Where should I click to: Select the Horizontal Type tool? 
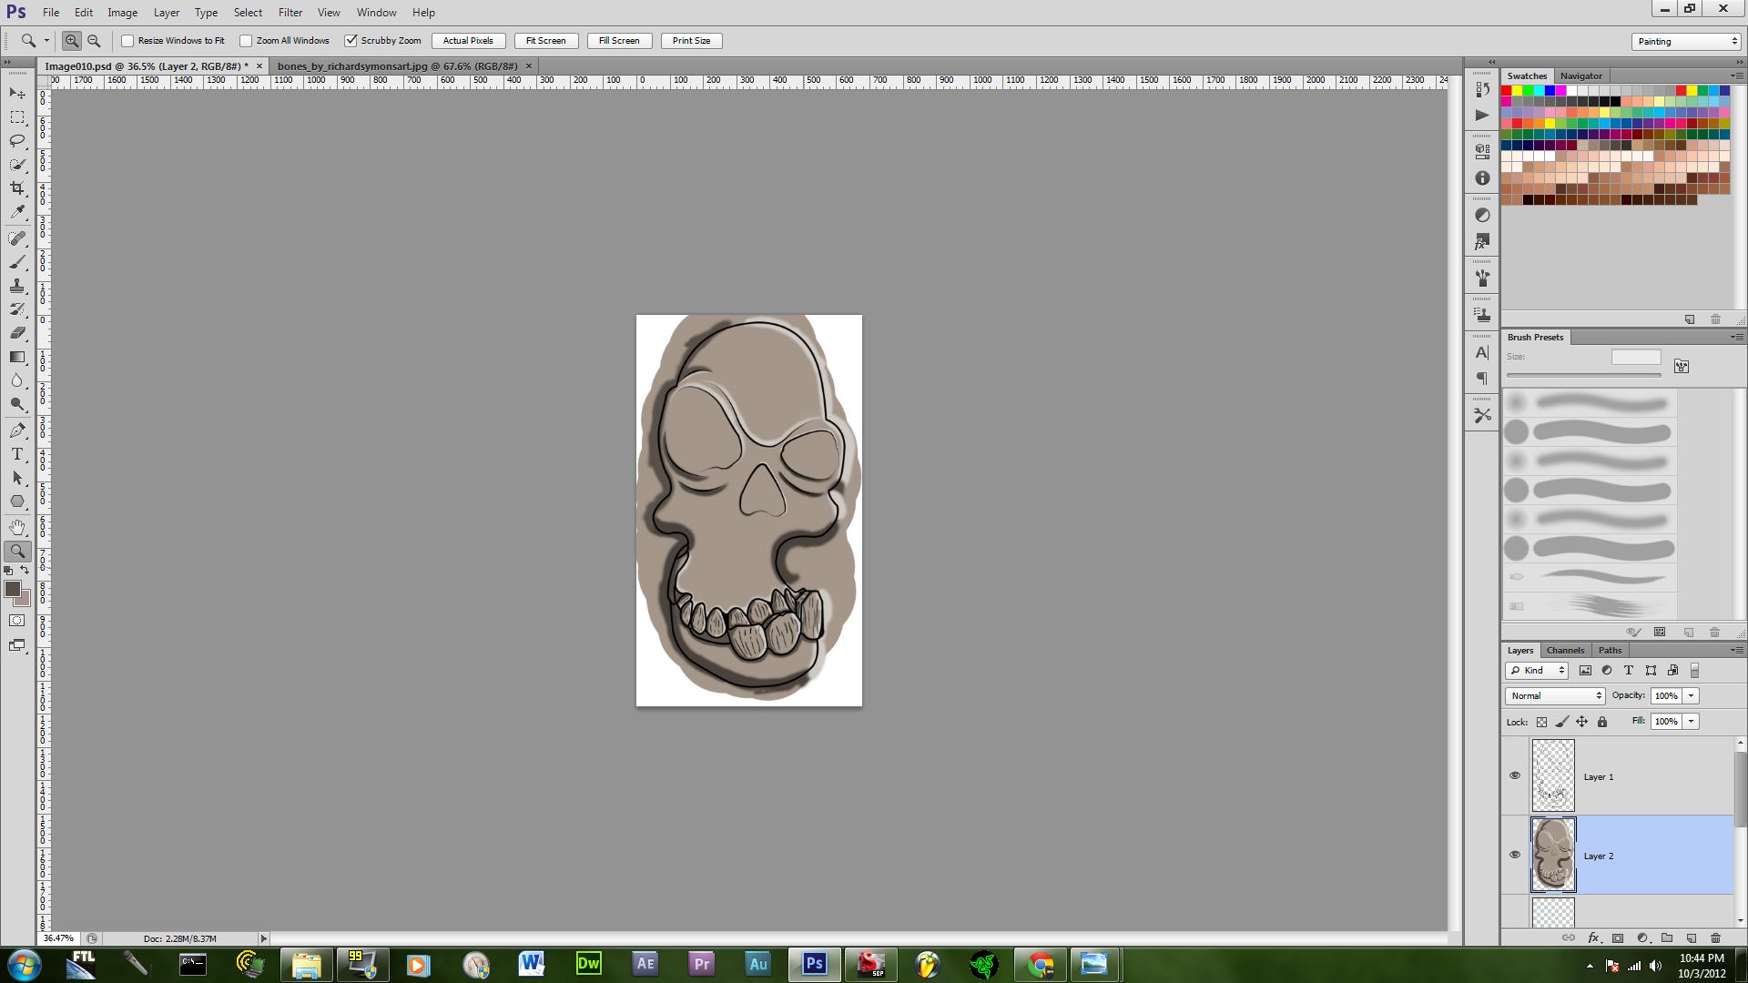coord(17,454)
